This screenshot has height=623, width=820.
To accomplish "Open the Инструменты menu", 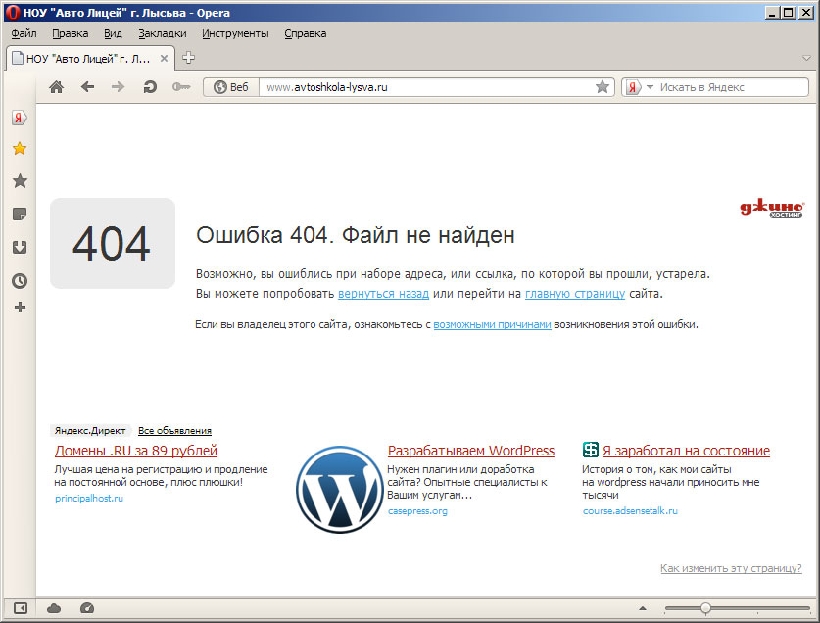I will point(235,33).
